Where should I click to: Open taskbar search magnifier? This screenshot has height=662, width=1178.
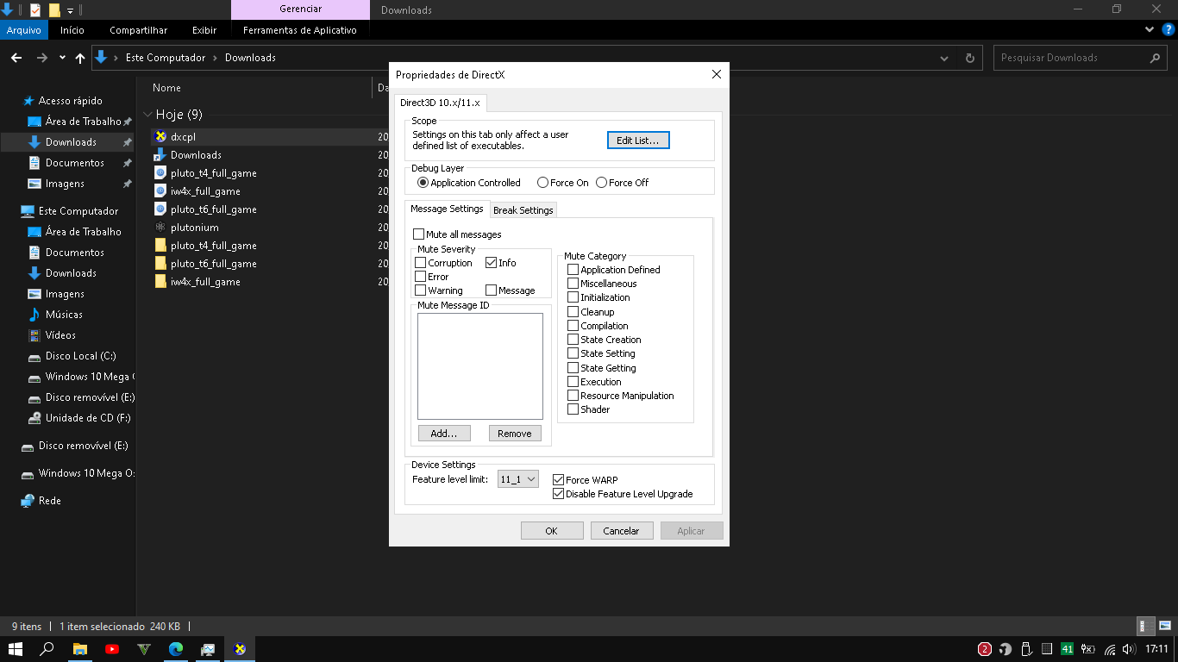(47, 649)
